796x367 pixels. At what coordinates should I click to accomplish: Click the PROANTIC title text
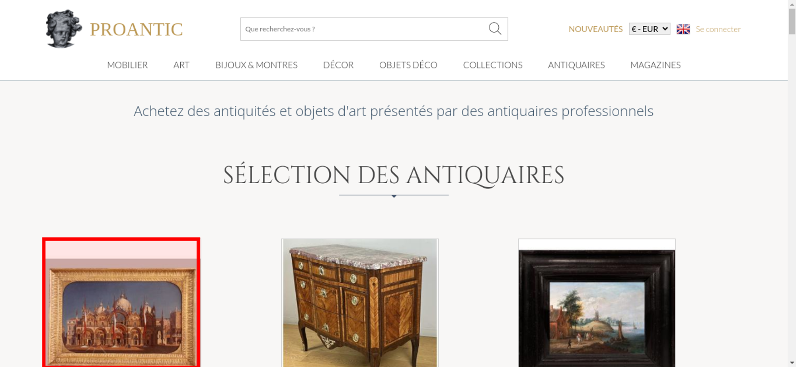coord(136,29)
